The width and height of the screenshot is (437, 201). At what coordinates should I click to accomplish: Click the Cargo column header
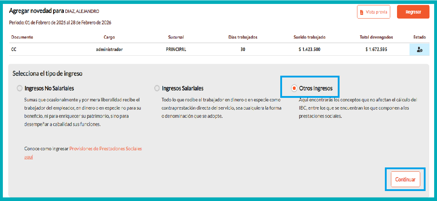coord(109,37)
